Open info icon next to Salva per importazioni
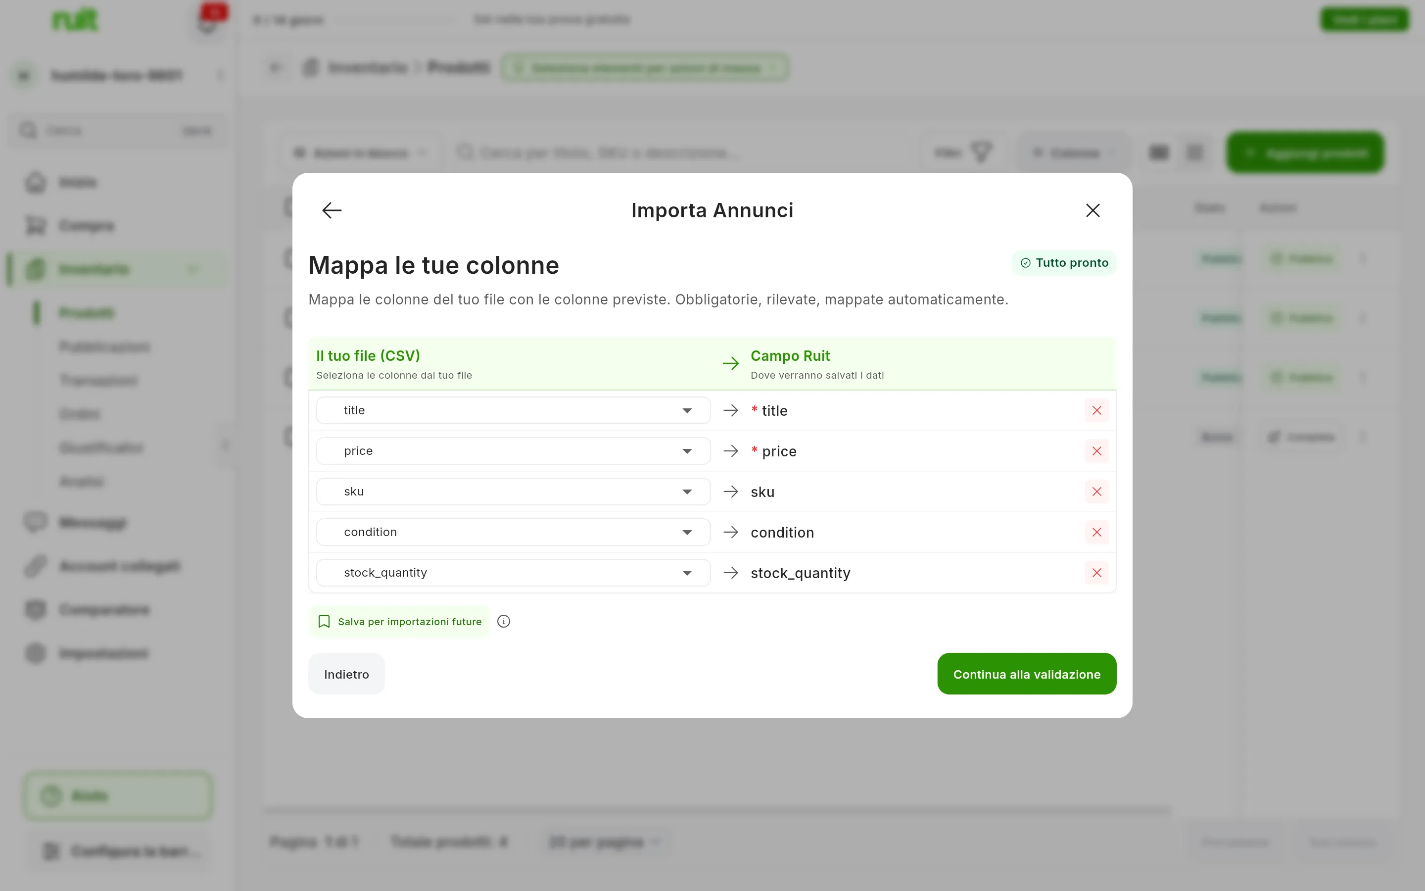The width and height of the screenshot is (1425, 891). (504, 621)
